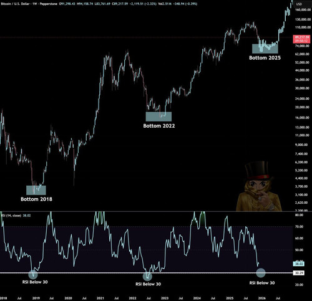This screenshot has height=301, width=312.
Task: Click the 2024 label on time axis
Action: click(x=197, y=298)
